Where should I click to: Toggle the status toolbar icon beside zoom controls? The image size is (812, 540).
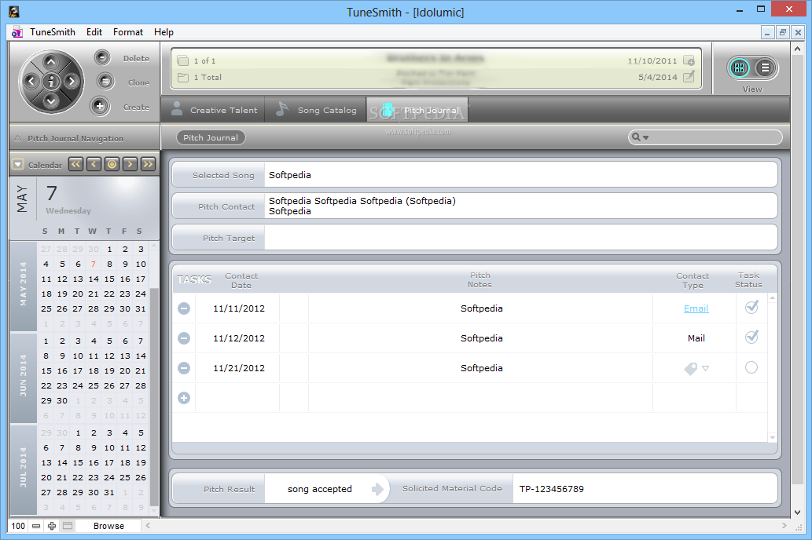coord(68,526)
